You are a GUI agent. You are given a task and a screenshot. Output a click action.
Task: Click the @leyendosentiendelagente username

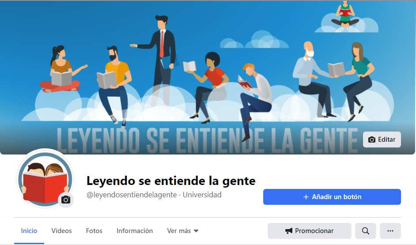(132, 195)
